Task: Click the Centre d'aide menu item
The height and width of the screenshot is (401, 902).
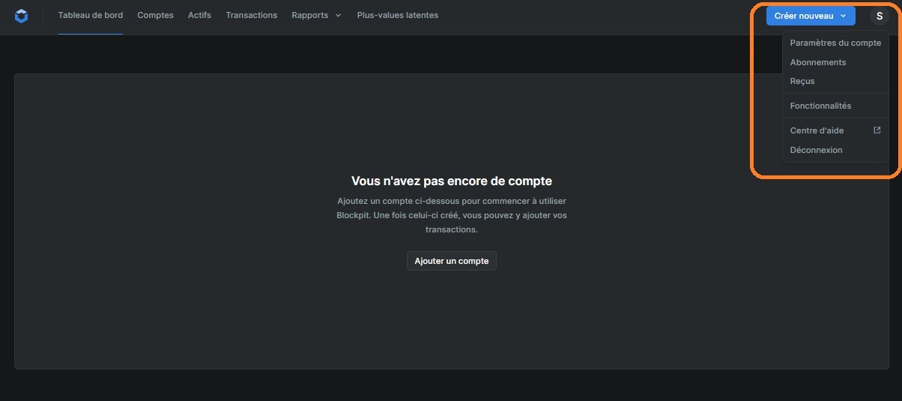Action: [817, 130]
